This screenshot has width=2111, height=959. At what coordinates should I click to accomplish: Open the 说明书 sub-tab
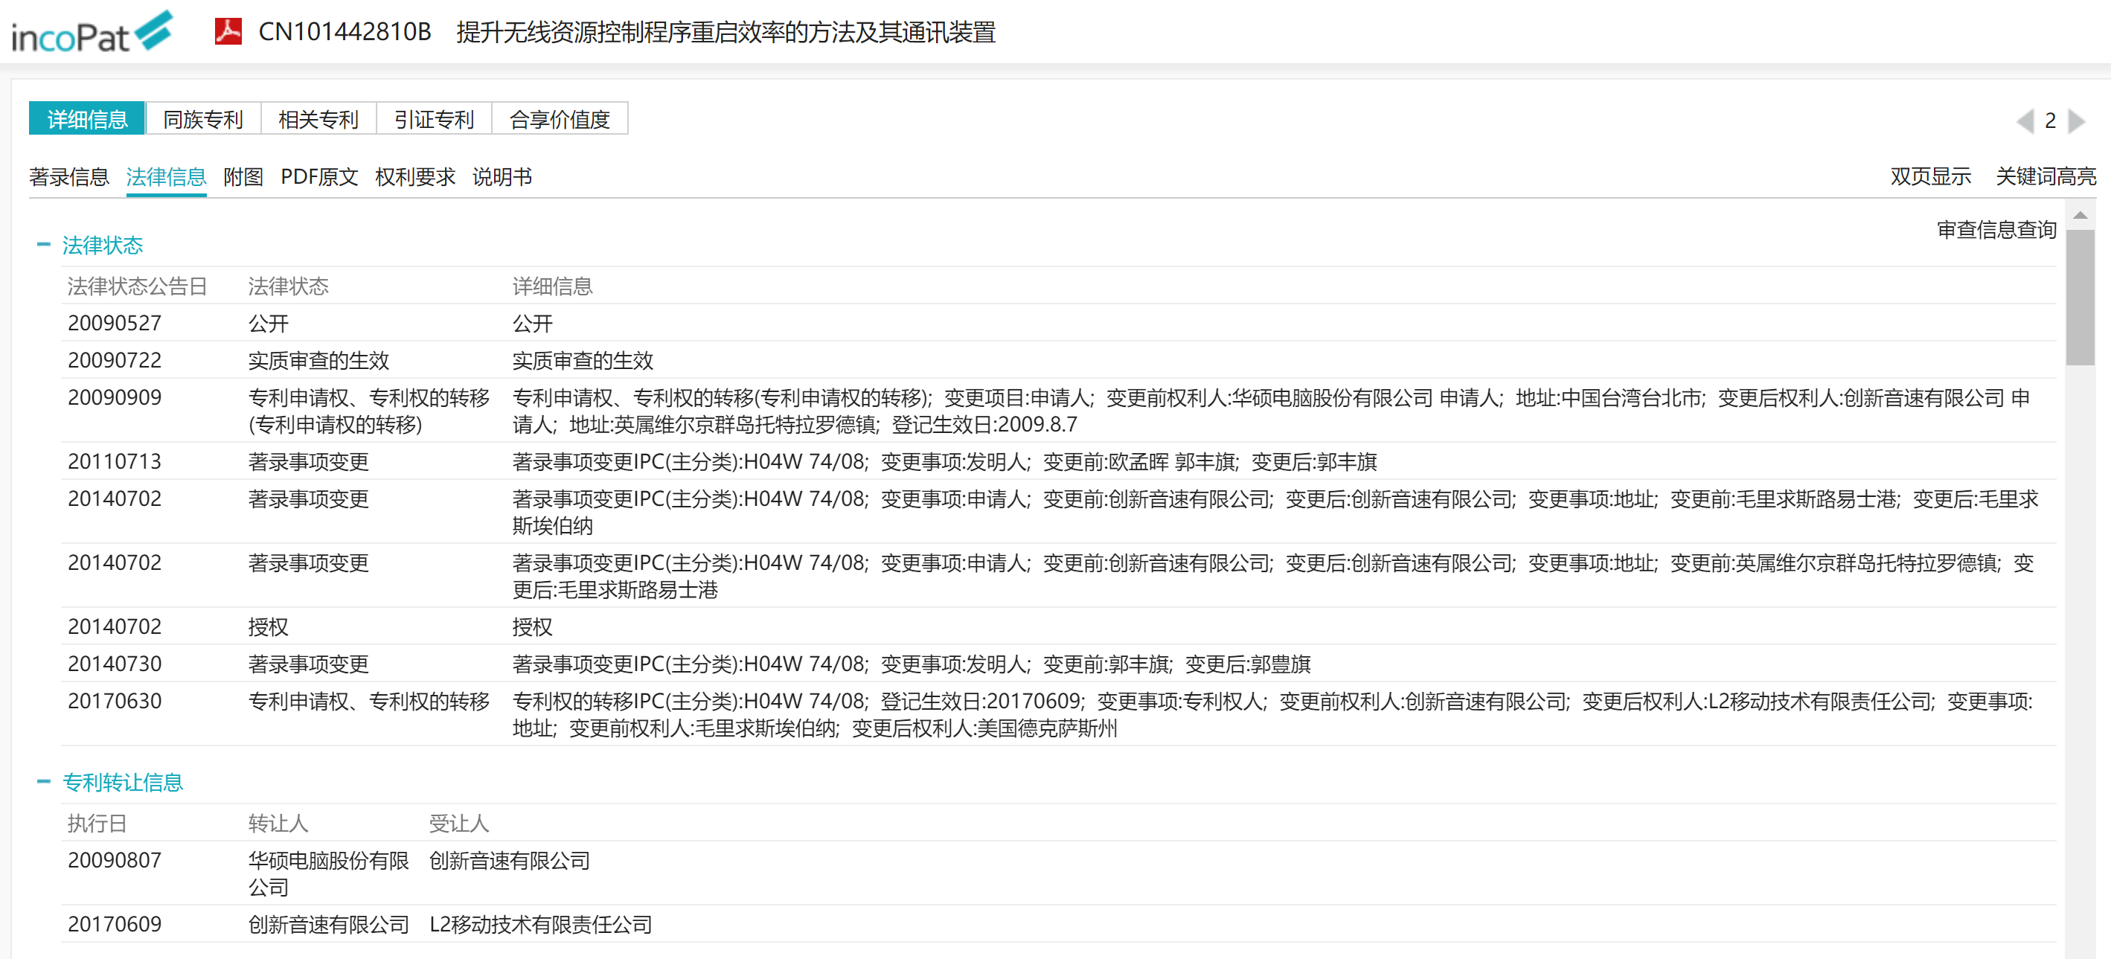tap(502, 177)
